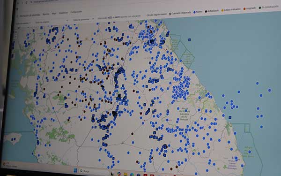Open the Mapa menu item

click(54, 14)
